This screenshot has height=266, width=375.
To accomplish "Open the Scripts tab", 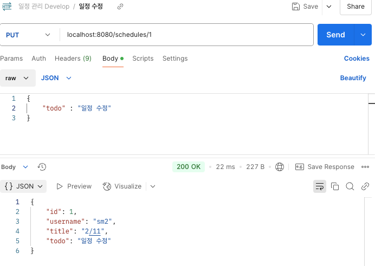I will tap(143, 59).
